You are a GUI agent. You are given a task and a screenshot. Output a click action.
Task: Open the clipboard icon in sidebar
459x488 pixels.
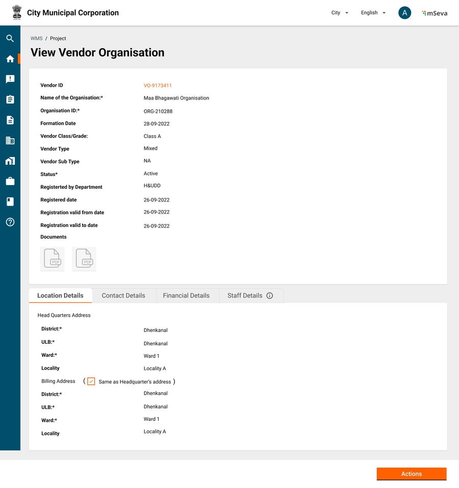[x=10, y=99]
